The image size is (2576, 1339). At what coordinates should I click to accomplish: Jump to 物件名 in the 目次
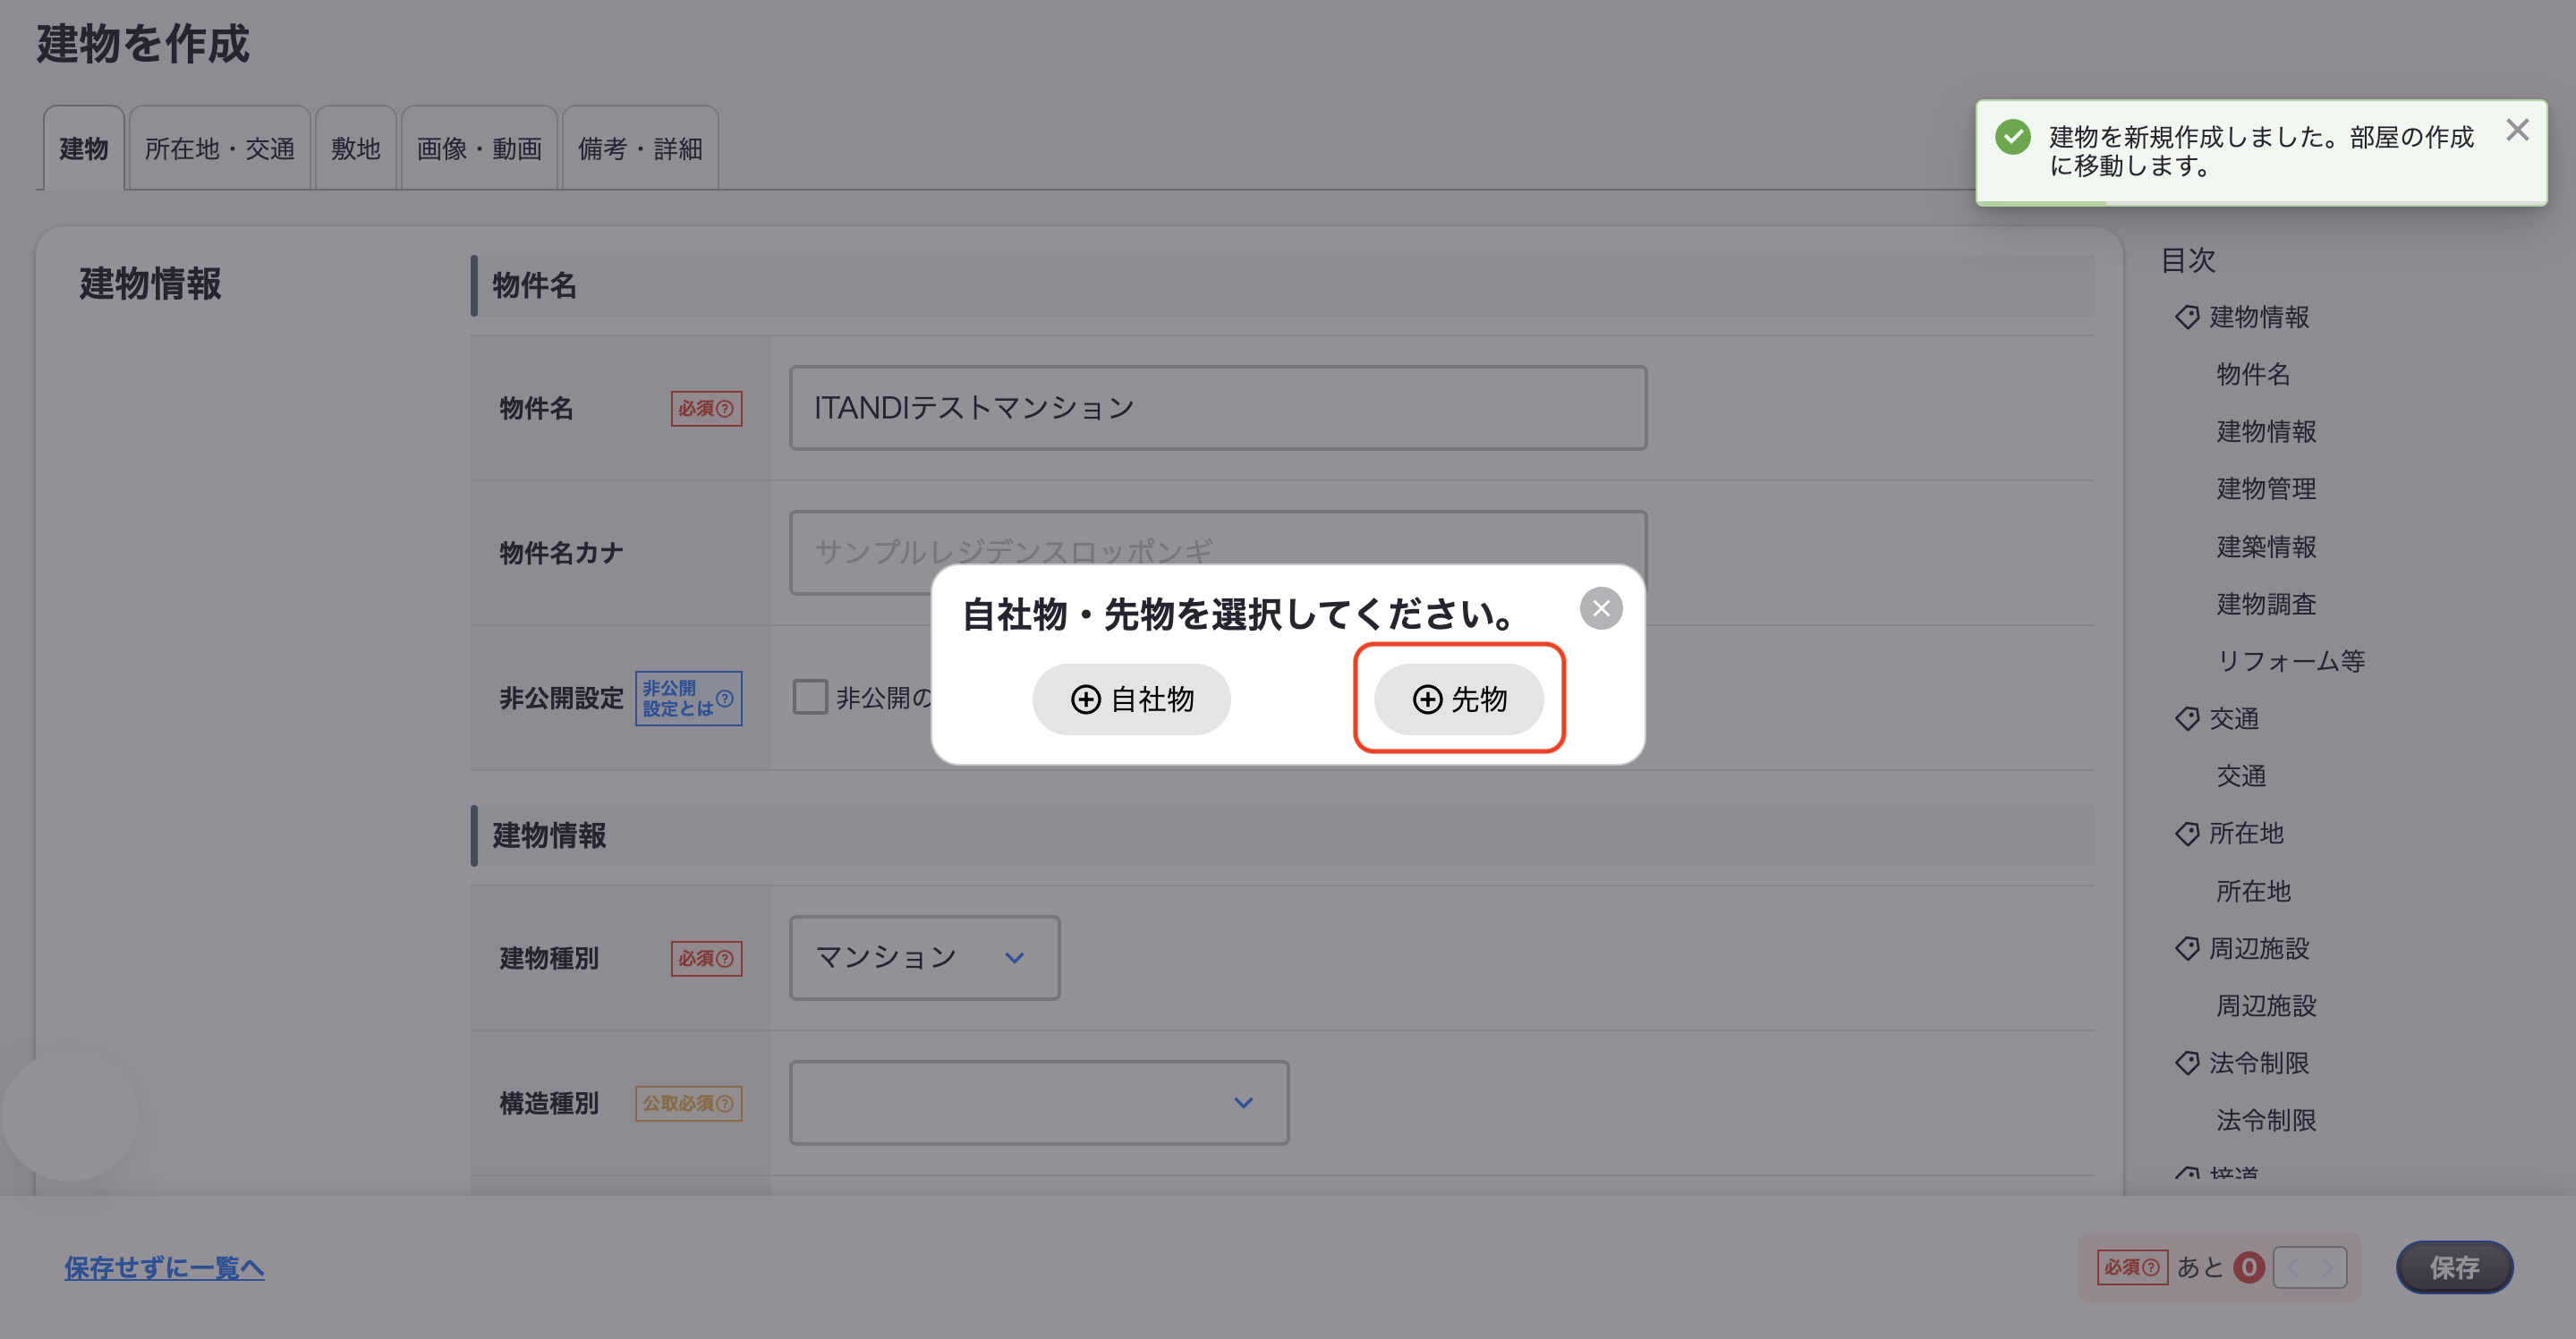(x=2253, y=374)
